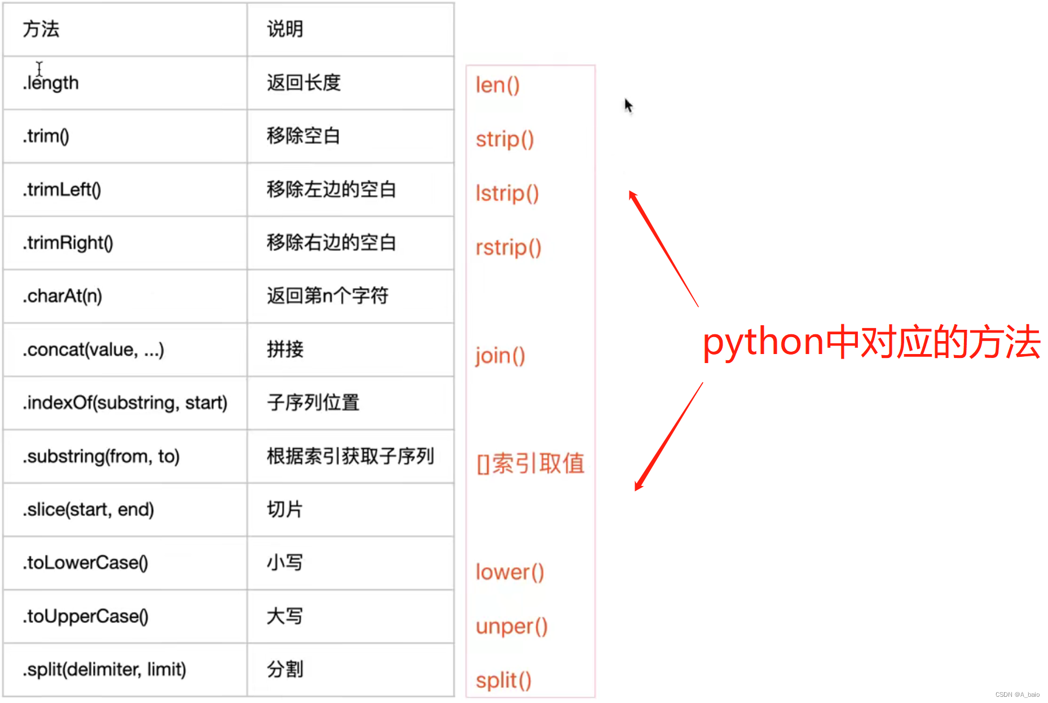Click the split() Python equivalent
Viewport: 1048px width, 703px height.
[x=504, y=680]
